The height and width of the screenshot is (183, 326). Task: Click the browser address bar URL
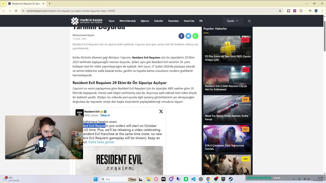coord(71,11)
